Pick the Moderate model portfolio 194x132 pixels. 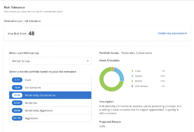(50, 103)
